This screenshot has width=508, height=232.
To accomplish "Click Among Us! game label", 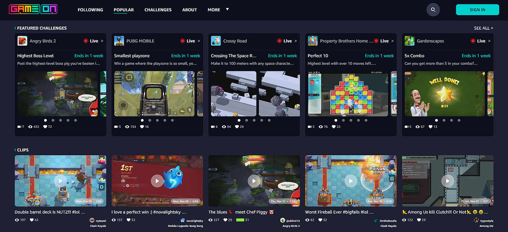I will click(486, 226).
